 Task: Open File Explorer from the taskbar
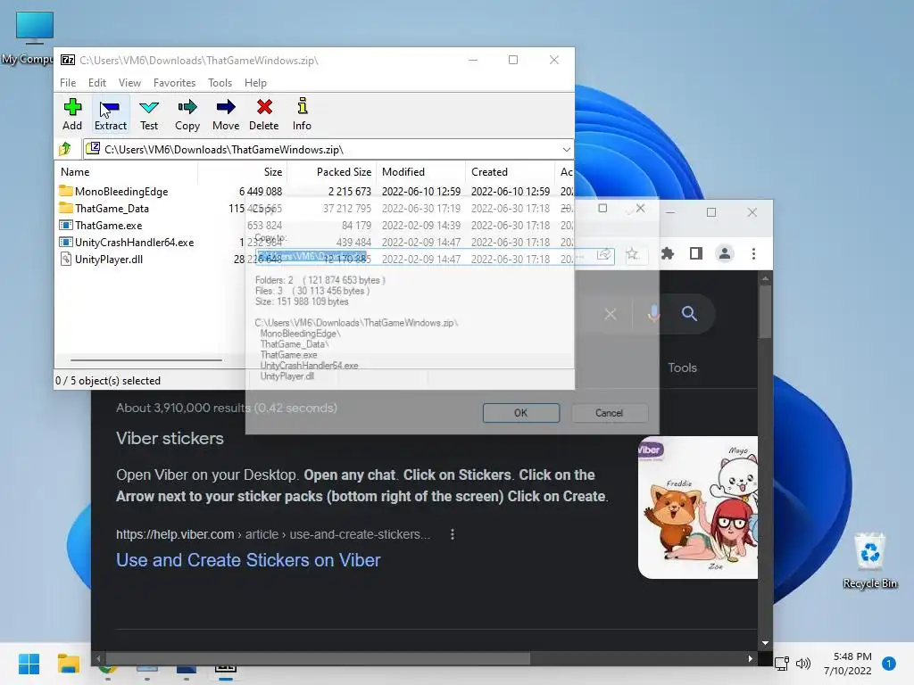pyautogui.click(x=69, y=664)
